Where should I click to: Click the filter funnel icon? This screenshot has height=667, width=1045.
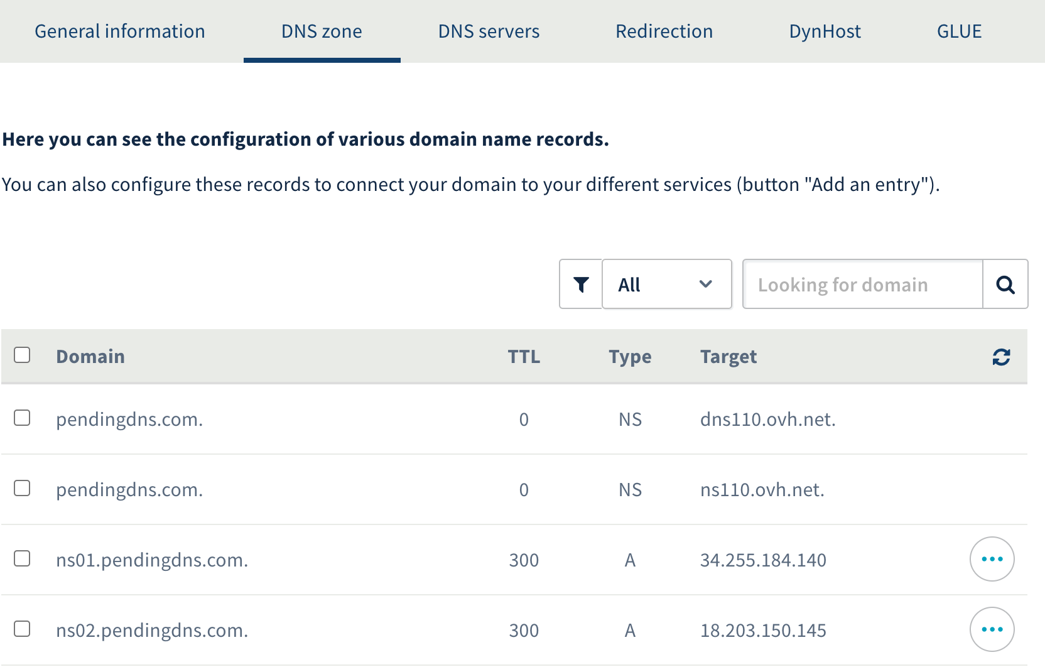tap(580, 284)
